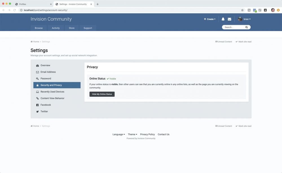Close the Settings browser tab

(x=91, y=4)
